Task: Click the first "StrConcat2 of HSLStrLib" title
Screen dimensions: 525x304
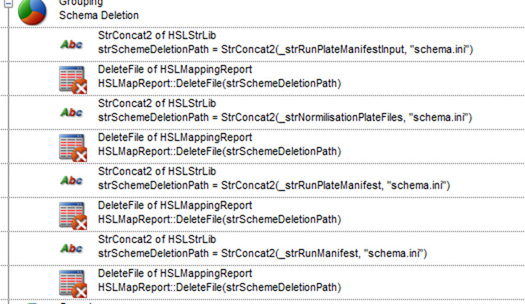Action: click(157, 35)
